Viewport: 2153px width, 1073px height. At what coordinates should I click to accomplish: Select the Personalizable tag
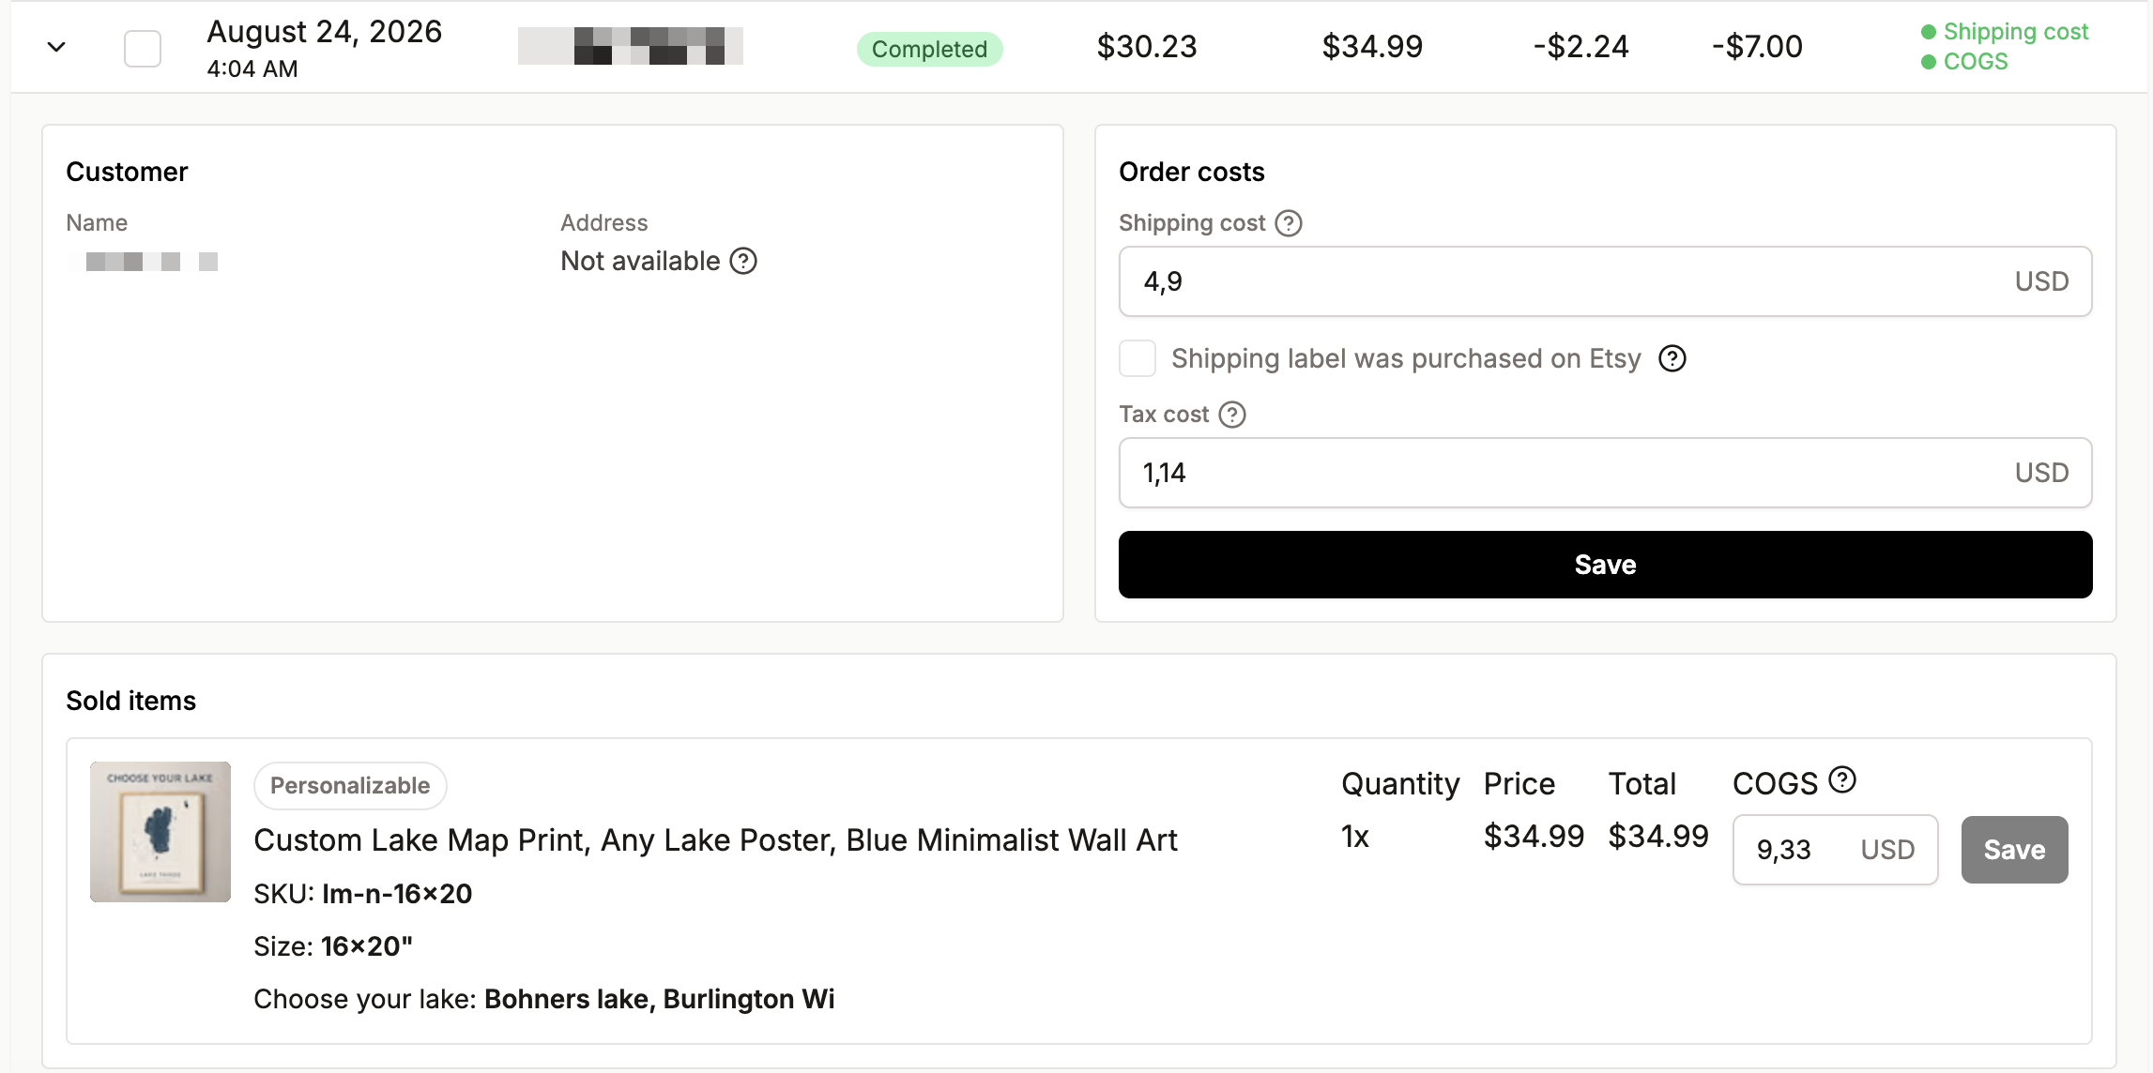point(350,786)
